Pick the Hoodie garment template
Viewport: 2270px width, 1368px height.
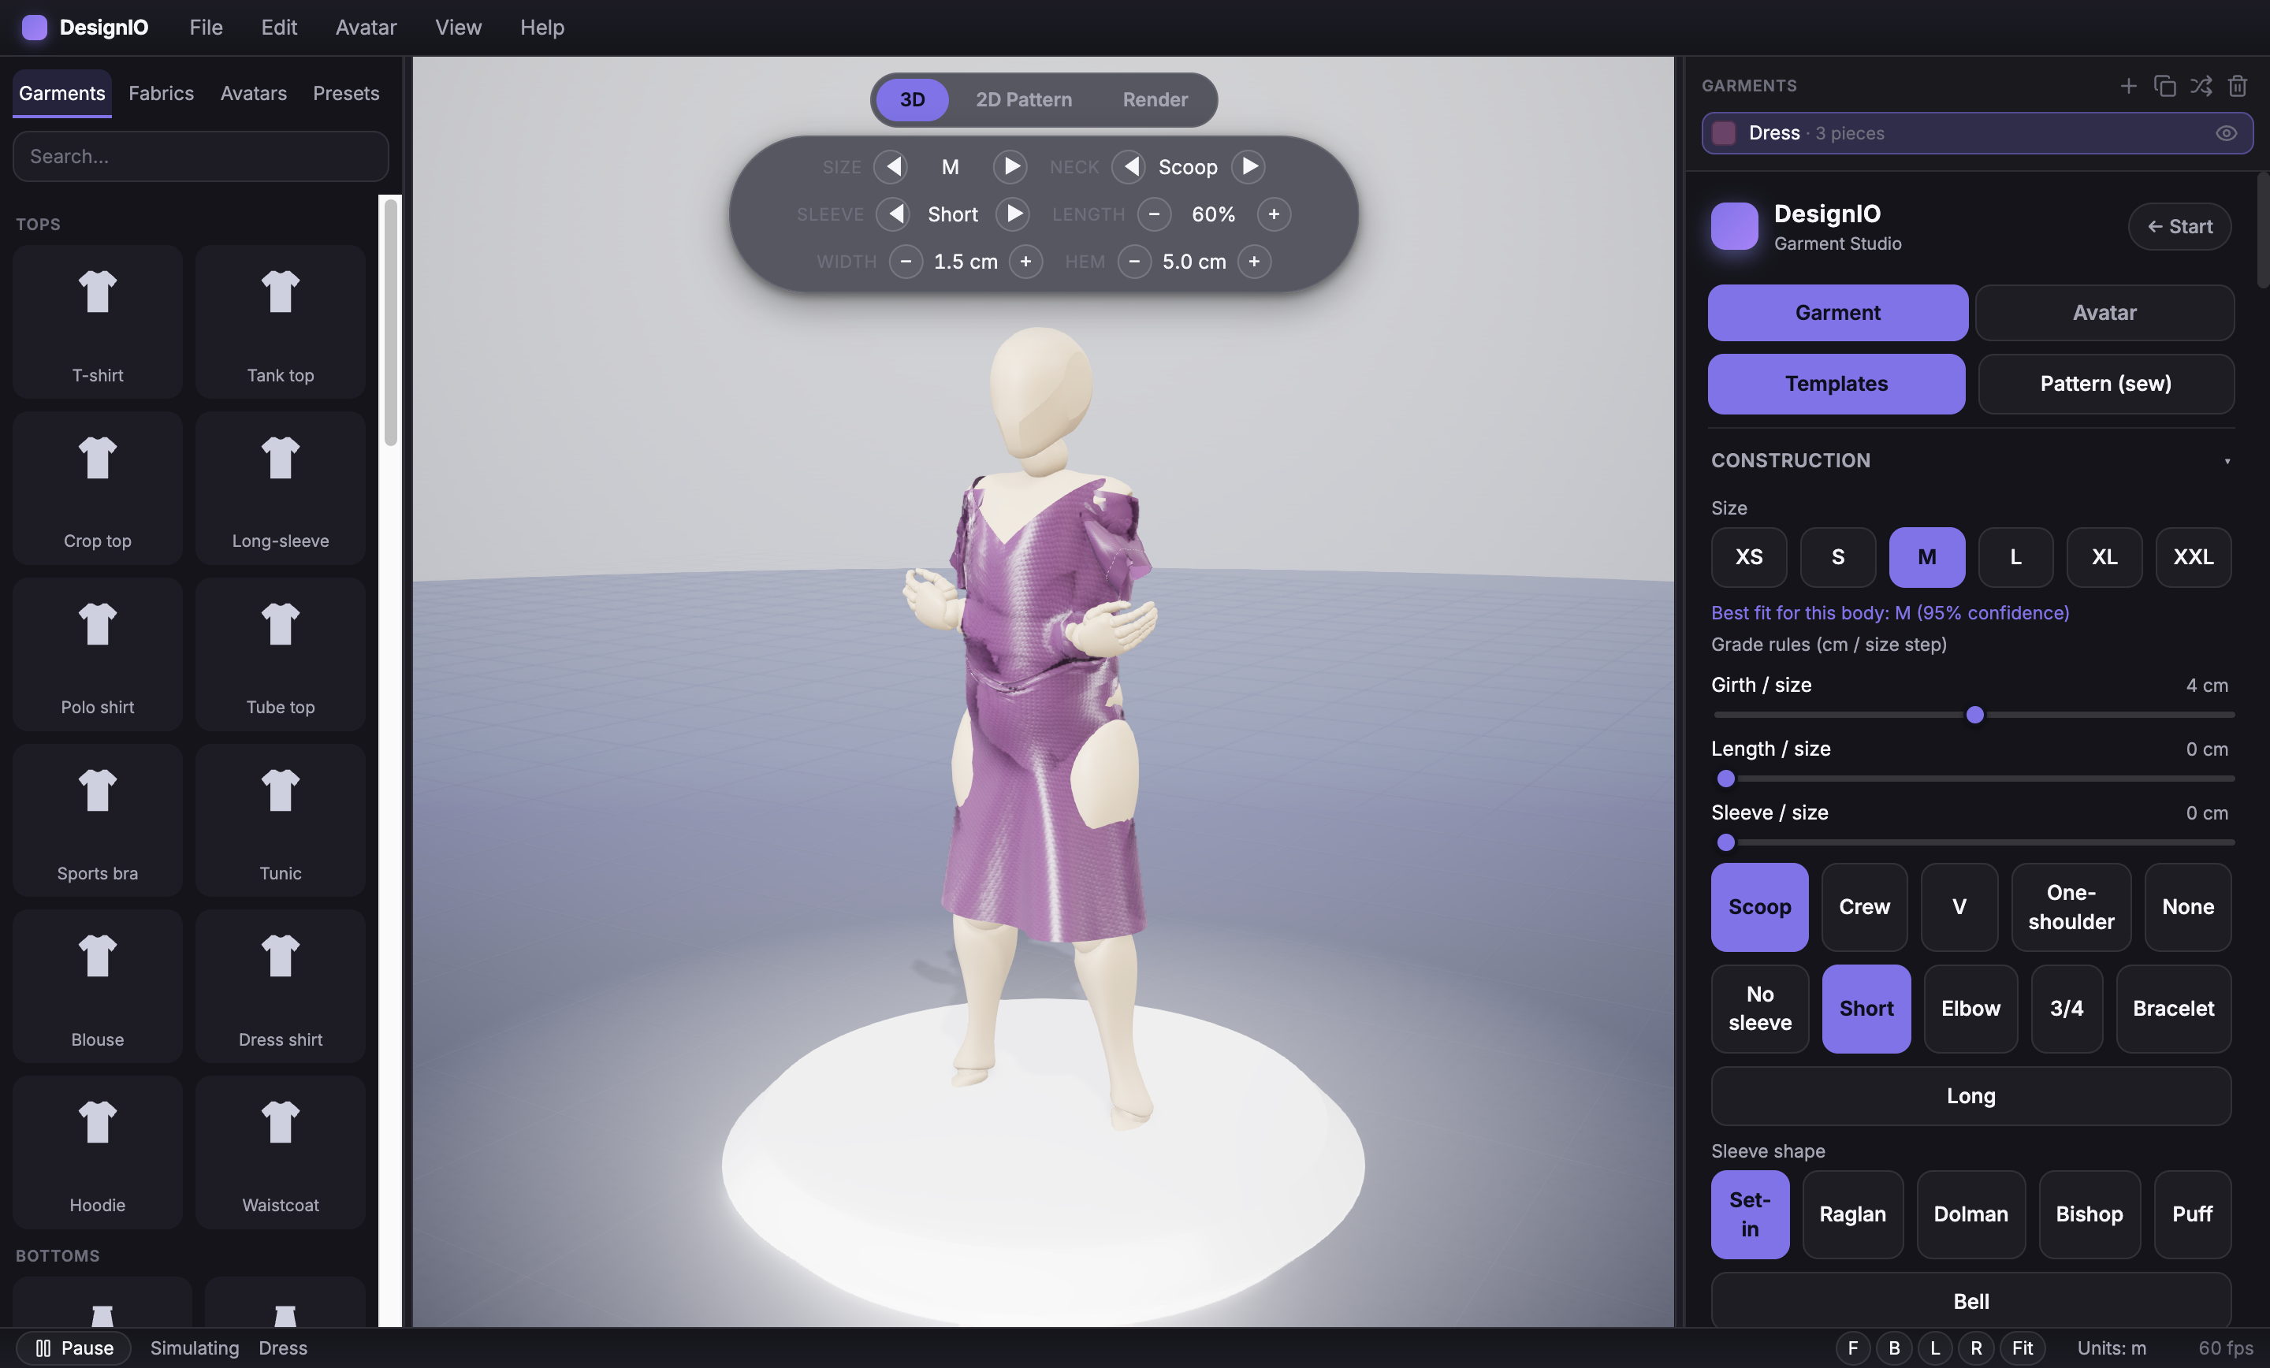98,1151
